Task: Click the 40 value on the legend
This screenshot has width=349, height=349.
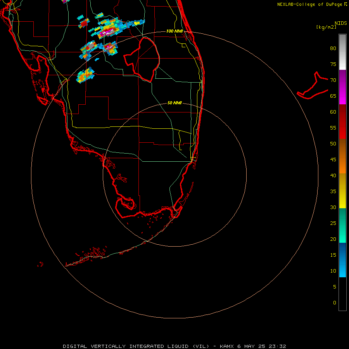Action: pos(333,176)
